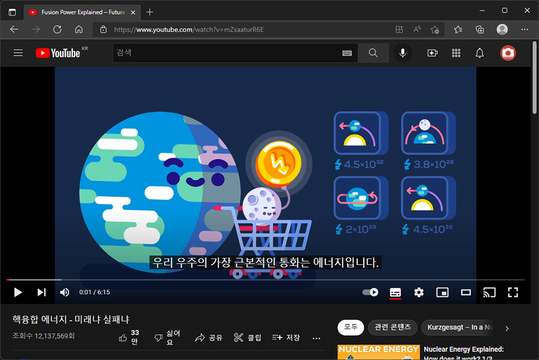Cast video to a TV

(489, 293)
